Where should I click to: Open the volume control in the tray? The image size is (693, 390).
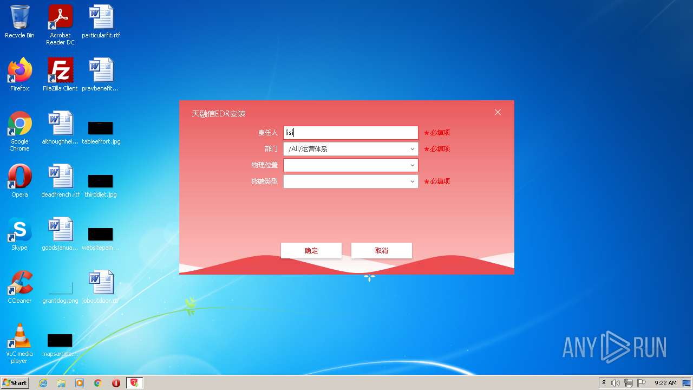(616, 383)
